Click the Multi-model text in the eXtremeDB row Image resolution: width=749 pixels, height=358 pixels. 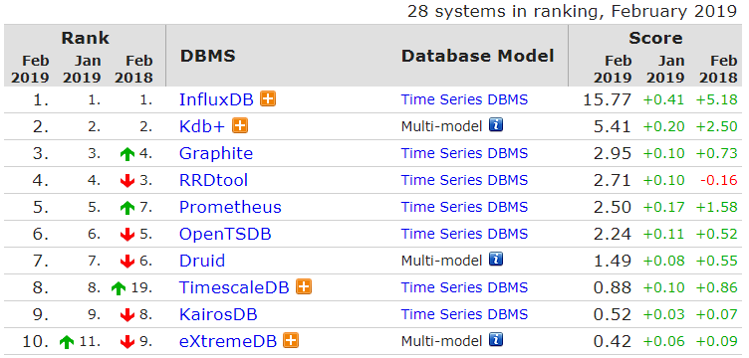pyautogui.click(x=442, y=341)
